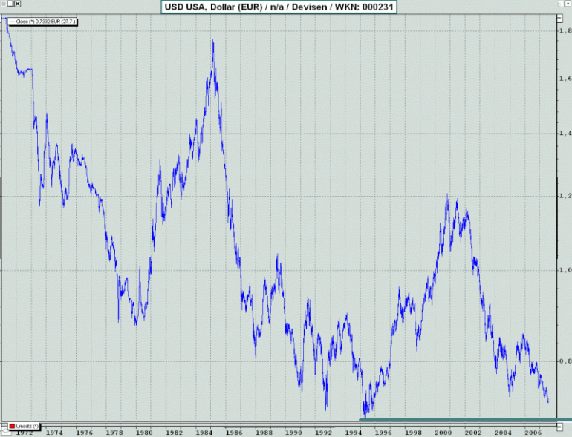Click the USD USA Dollar chart title
The height and width of the screenshot is (437, 572).
click(279, 7)
